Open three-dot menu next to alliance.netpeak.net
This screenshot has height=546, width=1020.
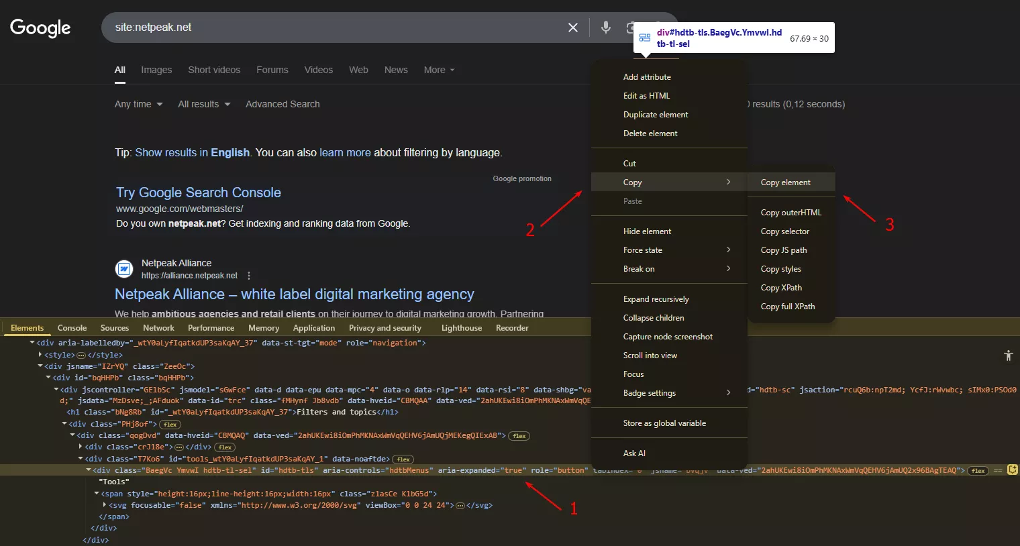pyautogui.click(x=249, y=276)
